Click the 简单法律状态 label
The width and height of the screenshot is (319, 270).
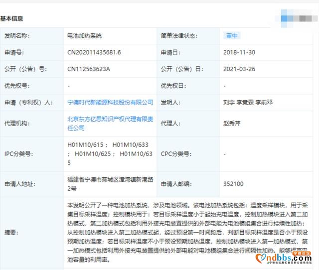(x=179, y=36)
